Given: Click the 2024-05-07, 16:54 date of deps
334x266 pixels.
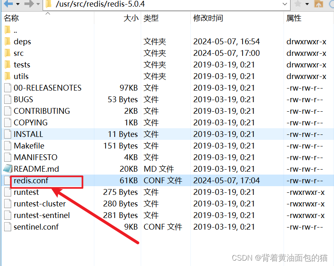Looking at the screenshot, I should click(x=227, y=41).
